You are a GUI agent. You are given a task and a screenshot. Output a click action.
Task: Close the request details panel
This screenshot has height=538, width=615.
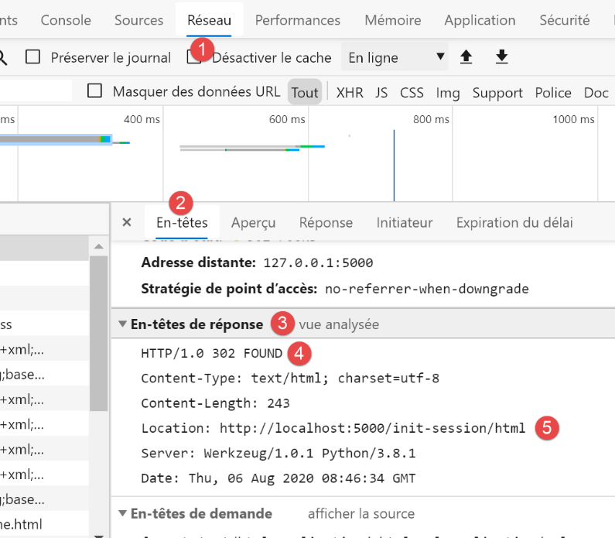coord(127,222)
